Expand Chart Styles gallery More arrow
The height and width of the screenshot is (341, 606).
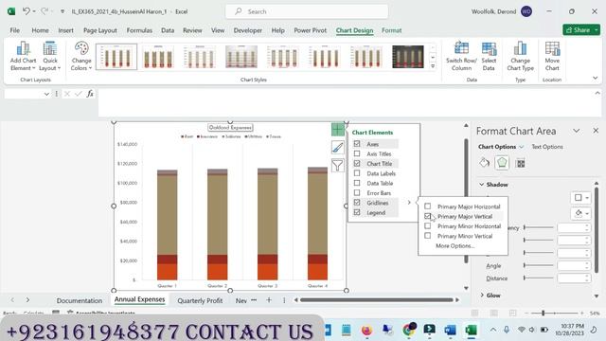coord(433,66)
